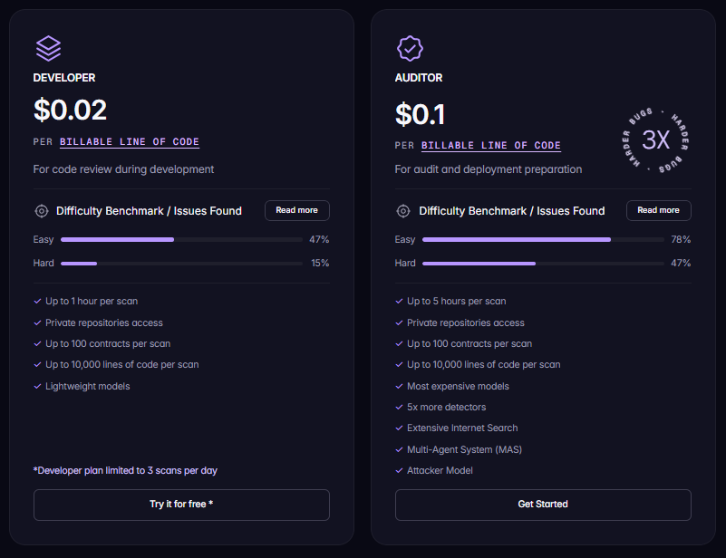The height and width of the screenshot is (558, 726).
Task: Click the AUDITOR plan title
Action: pos(419,78)
